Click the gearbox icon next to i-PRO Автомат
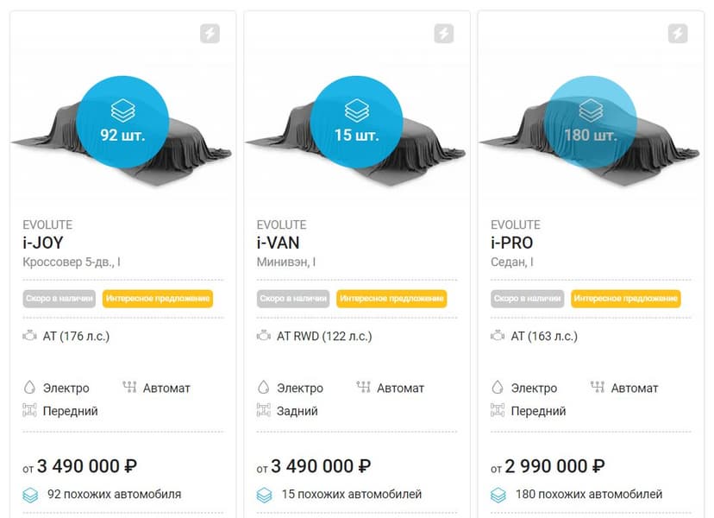Screen dimensions: 714x518 tap(598, 388)
